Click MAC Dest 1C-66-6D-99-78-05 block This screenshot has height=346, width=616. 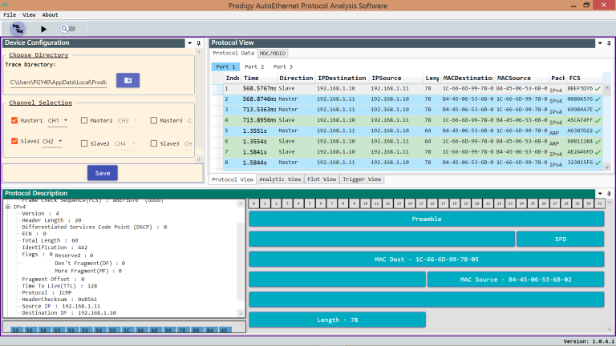pos(427,259)
